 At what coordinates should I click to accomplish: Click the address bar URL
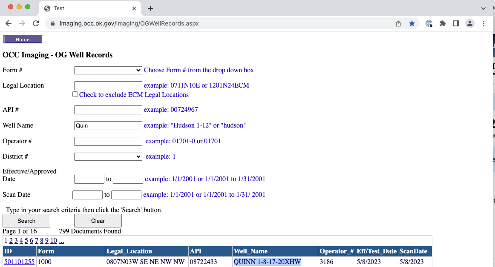pyautogui.click(x=129, y=23)
